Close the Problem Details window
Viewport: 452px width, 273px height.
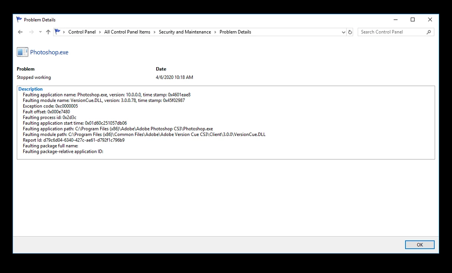(x=430, y=20)
